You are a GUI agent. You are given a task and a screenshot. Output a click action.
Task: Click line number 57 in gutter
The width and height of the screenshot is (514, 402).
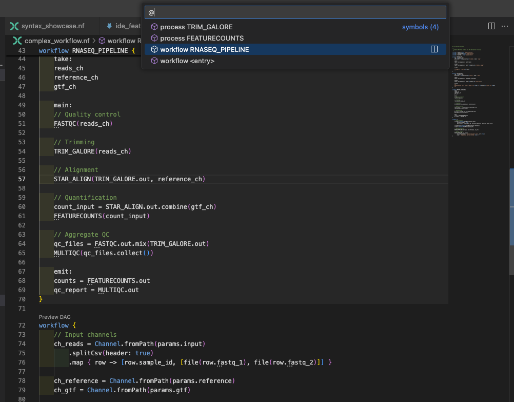click(22, 179)
